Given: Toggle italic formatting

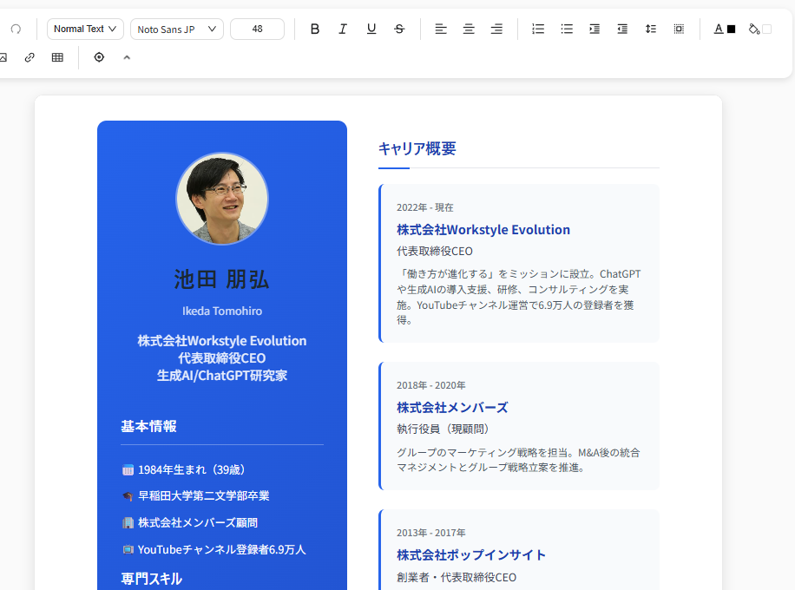Looking at the screenshot, I should (343, 29).
